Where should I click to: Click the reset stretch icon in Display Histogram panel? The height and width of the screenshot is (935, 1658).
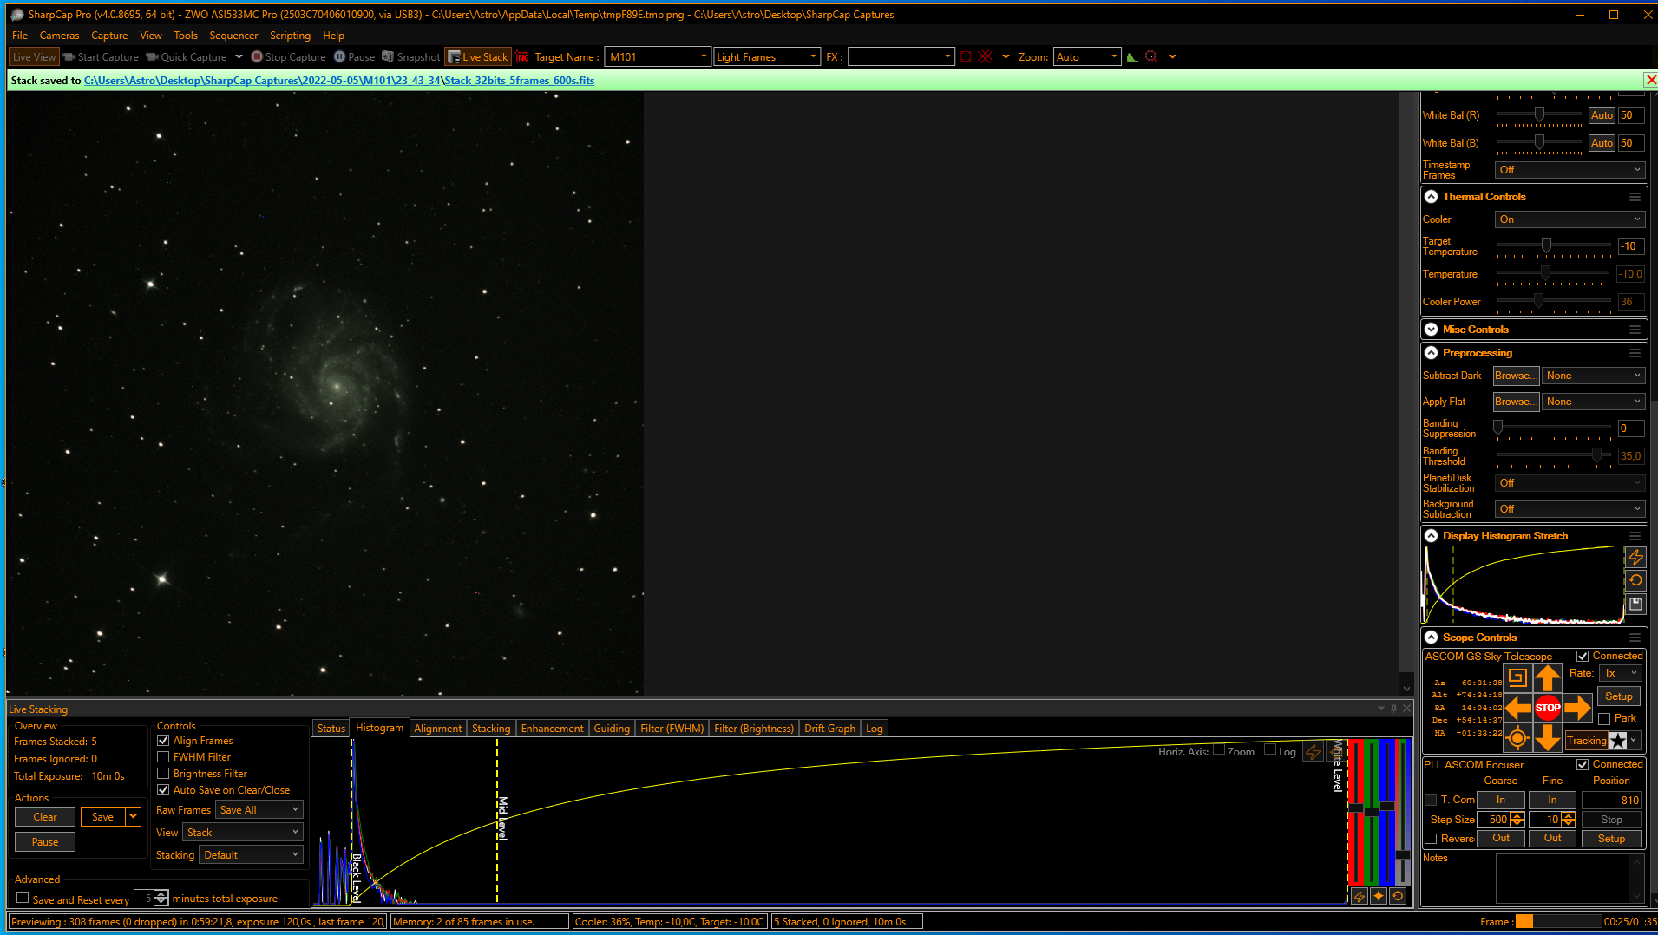pyautogui.click(x=1635, y=580)
